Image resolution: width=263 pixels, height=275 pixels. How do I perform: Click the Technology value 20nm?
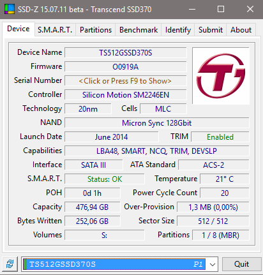coord(88,109)
